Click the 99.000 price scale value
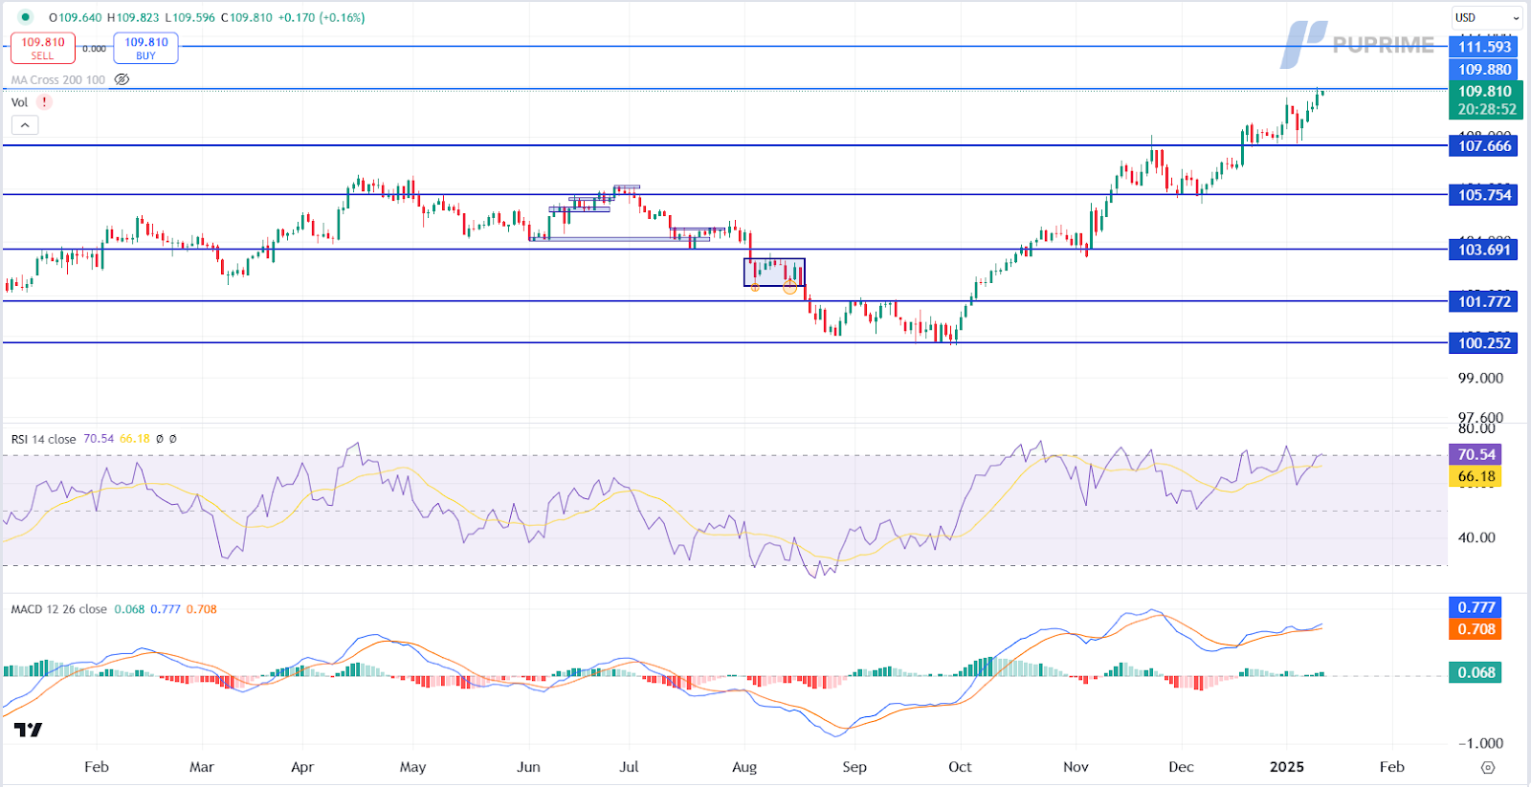 (1480, 379)
